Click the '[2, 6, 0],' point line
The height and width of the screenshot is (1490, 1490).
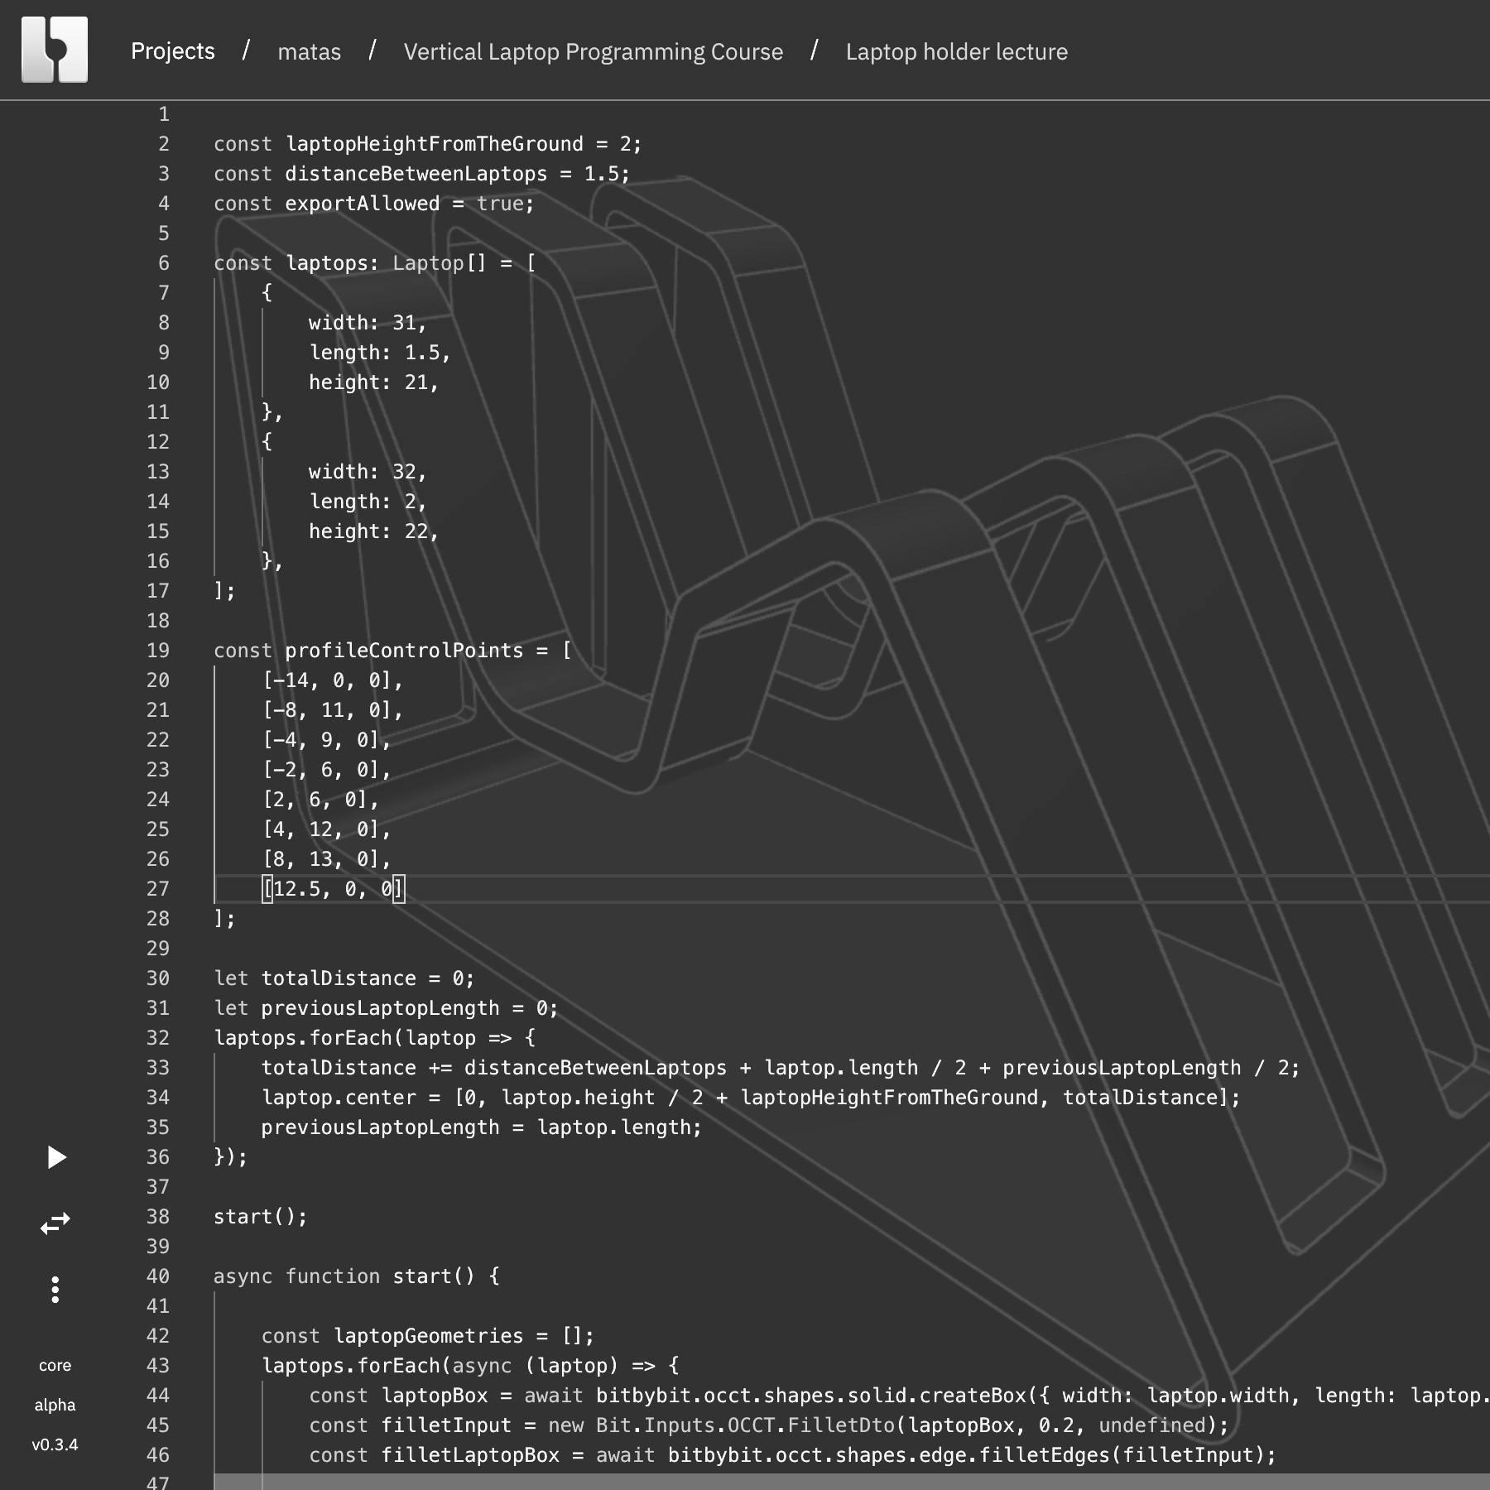coord(320,800)
